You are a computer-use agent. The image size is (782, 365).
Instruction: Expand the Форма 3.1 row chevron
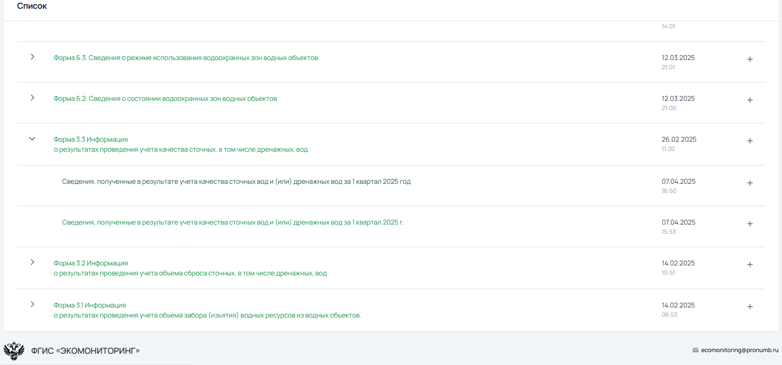click(x=33, y=304)
